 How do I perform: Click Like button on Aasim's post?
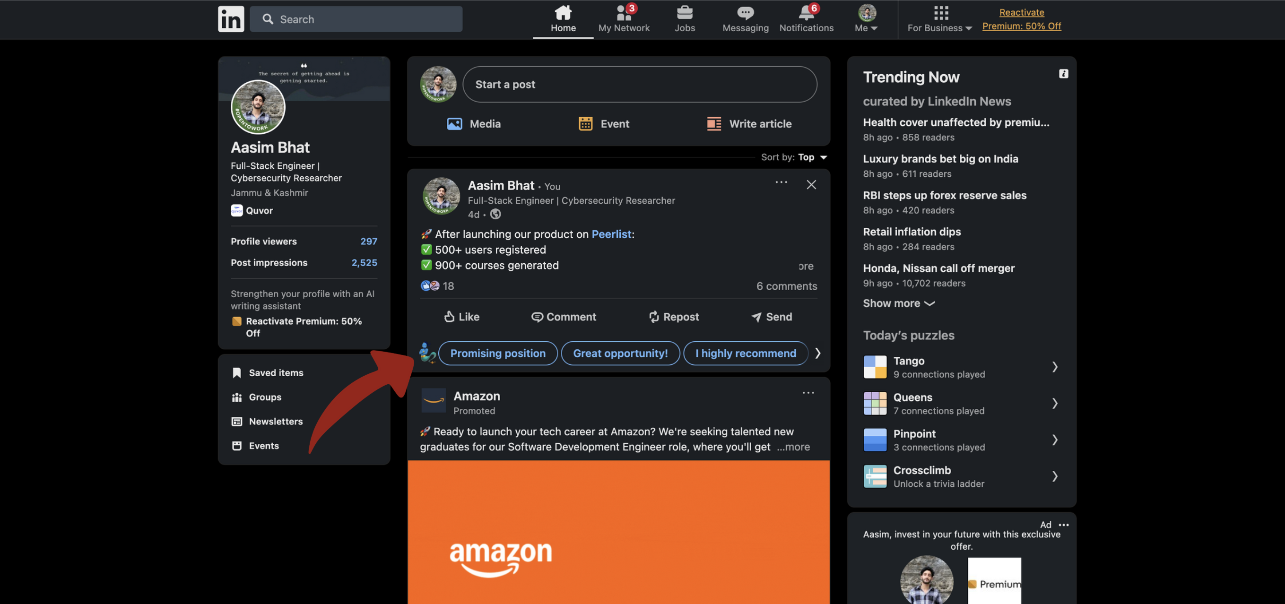461,316
